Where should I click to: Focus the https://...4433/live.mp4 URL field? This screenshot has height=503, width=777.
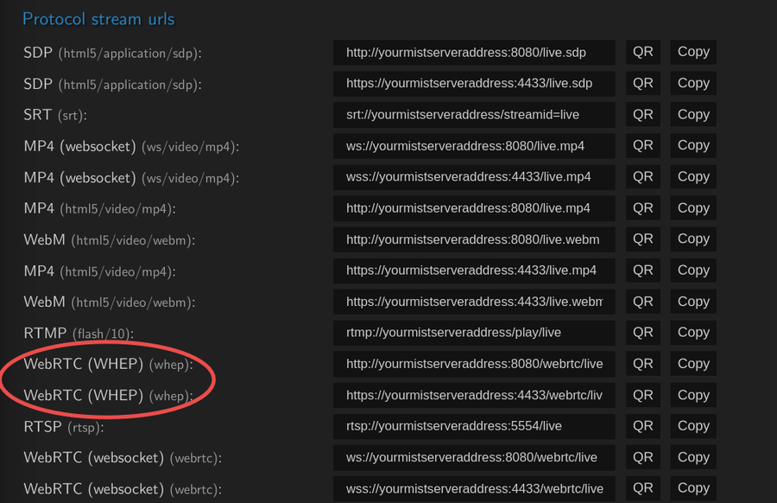tap(474, 271)
